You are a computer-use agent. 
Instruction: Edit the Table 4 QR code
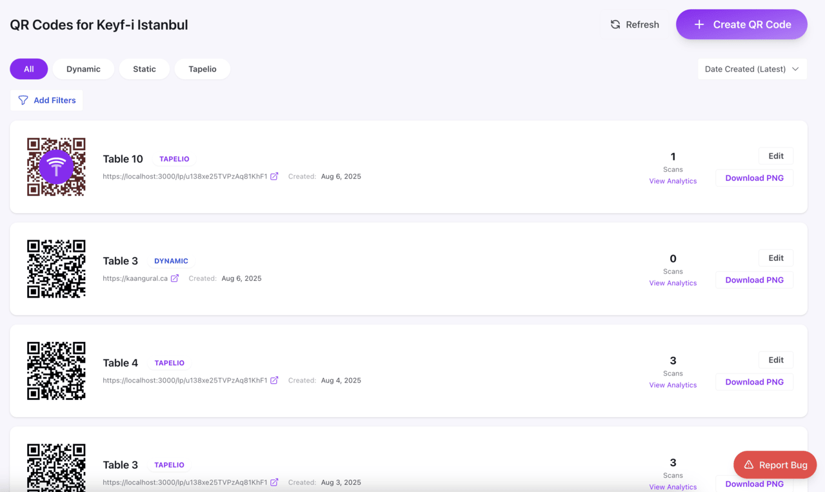[x=776, y=360]
